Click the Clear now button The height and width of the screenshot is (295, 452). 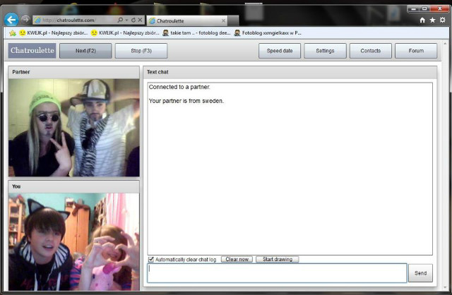pos(237,259)
